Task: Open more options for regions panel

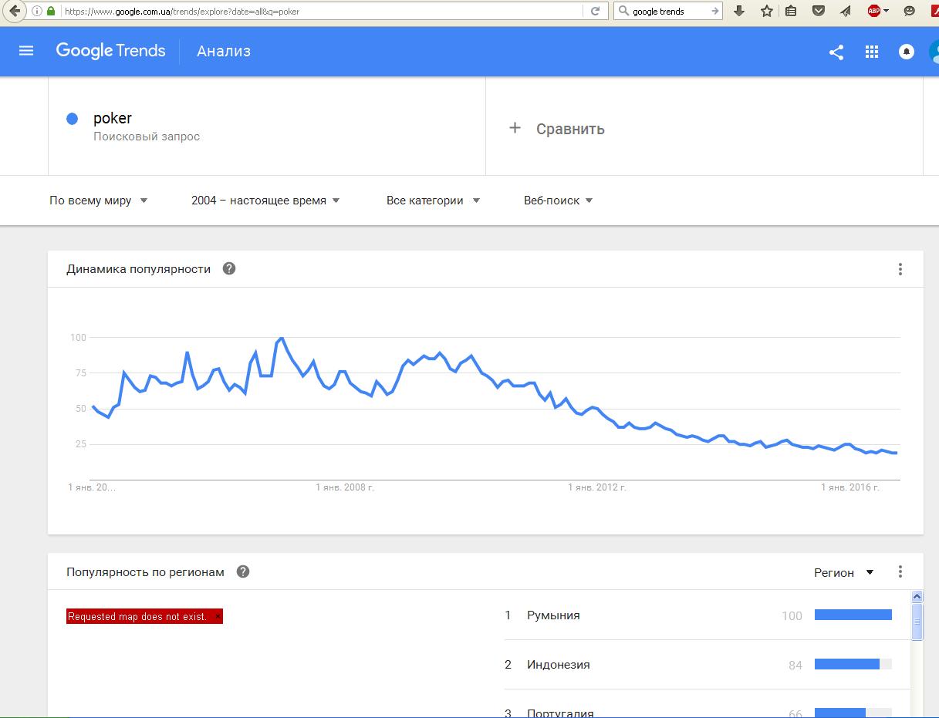Action: tap(900, 571)
